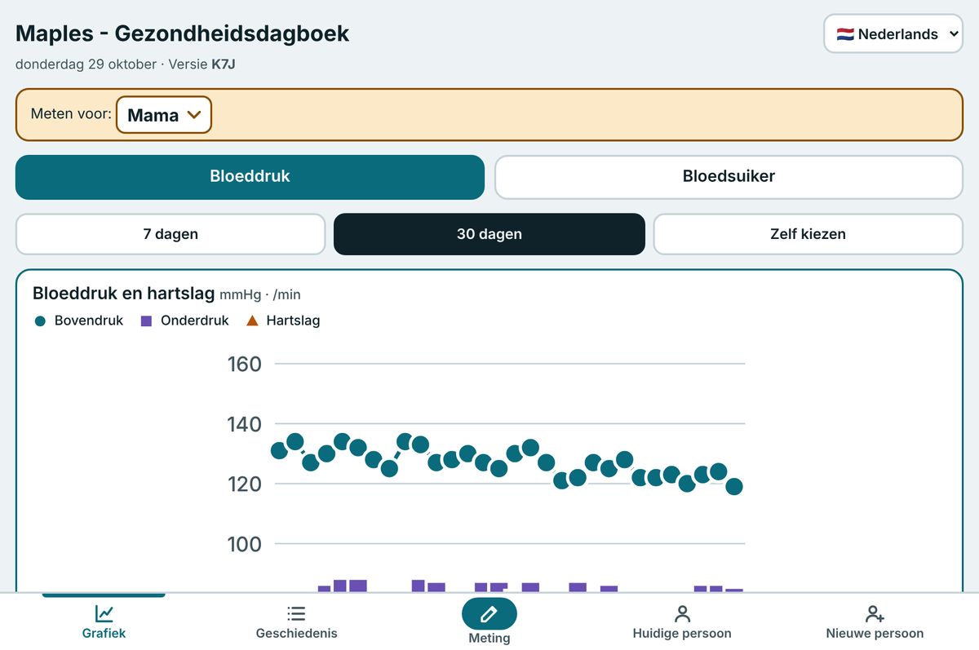Open the Grafiek chart icon
This screenshot has width=979, height=650.
(104, 613)
